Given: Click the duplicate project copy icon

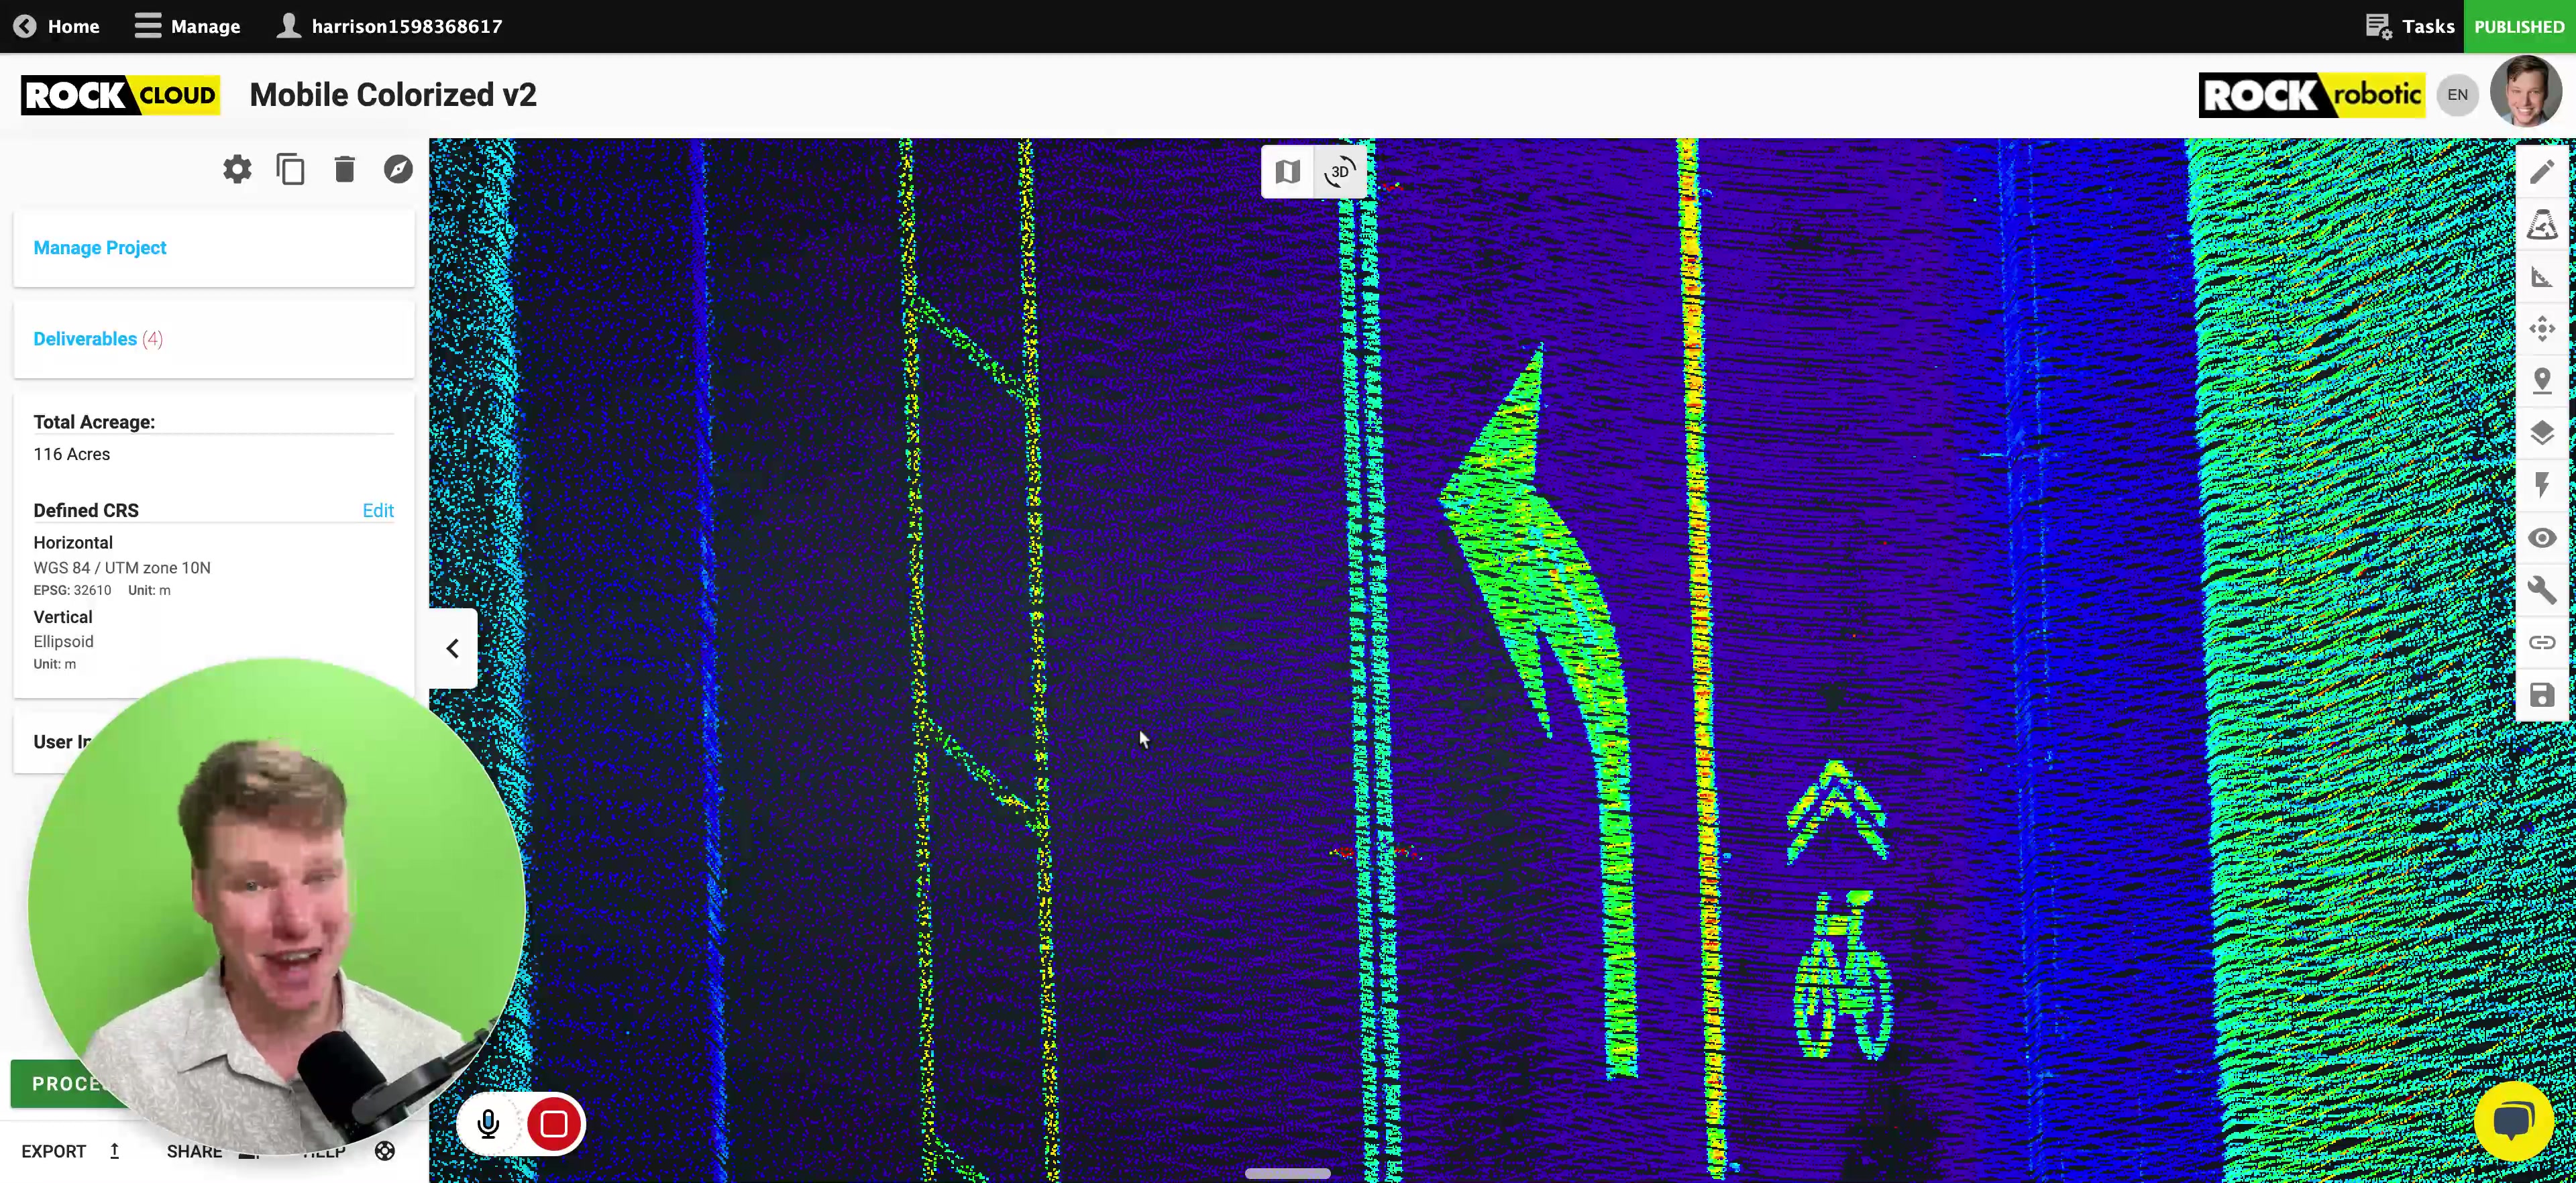Looking at the screenshot, I should (290, 169).
